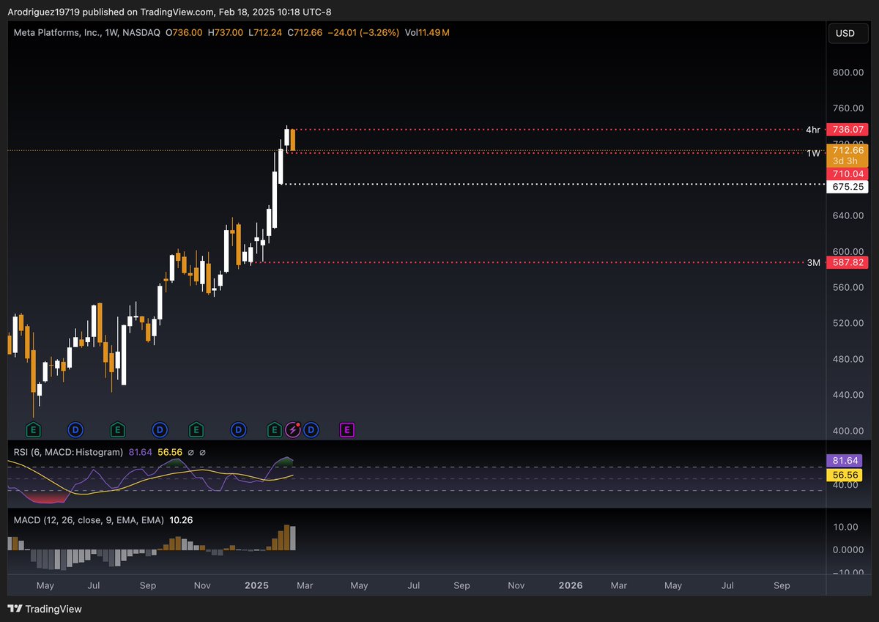879x622 pixels.
Task: Click the 4hr line label
Action: (813, 130)
